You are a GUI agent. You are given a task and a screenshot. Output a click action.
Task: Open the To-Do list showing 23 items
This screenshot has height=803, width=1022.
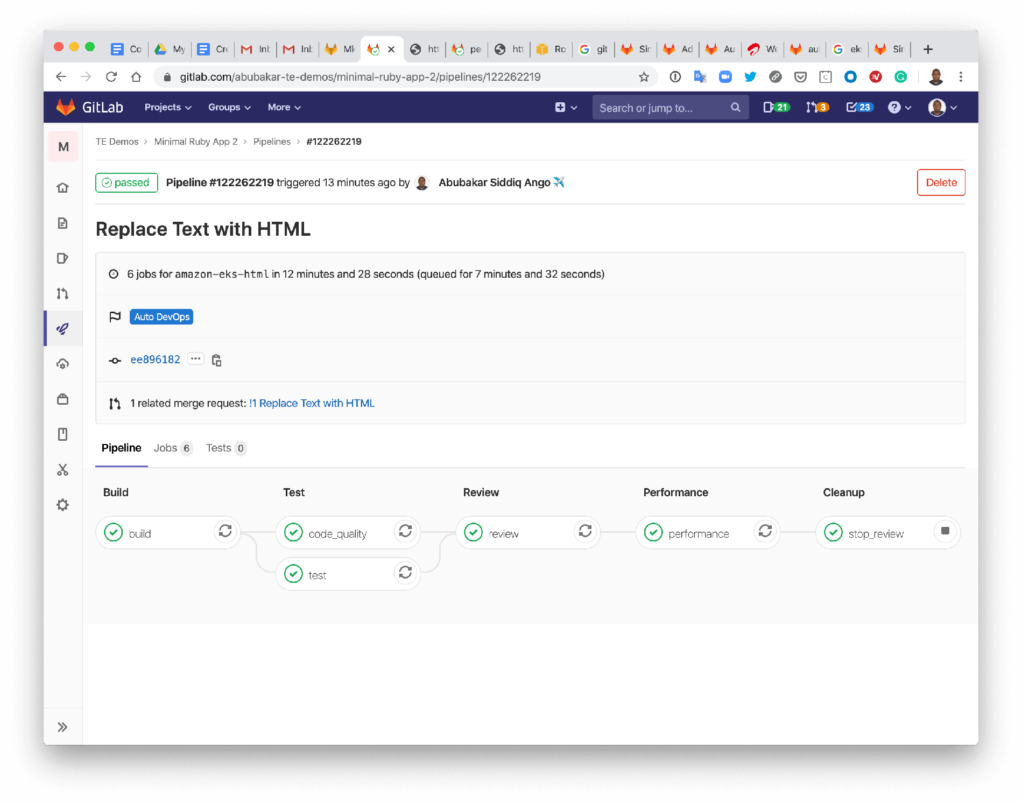point(859,107)
